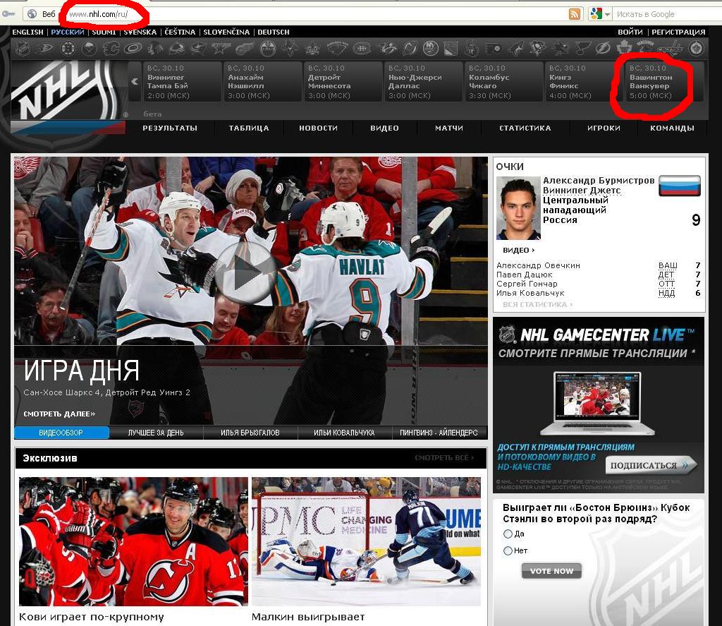
Task: Select the Calgary Flames logo
Action: pos(111,48)
